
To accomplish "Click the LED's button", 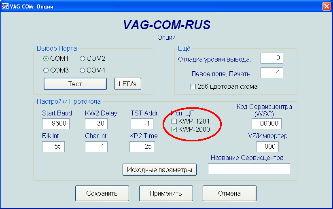I will point(128,84).
